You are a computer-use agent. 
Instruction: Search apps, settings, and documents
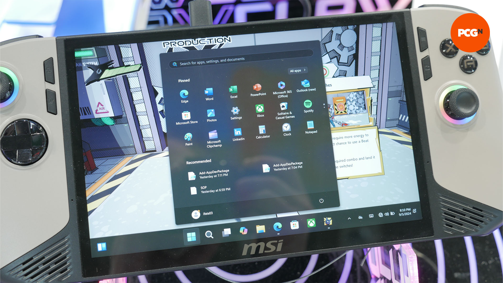tap(242, 59)
